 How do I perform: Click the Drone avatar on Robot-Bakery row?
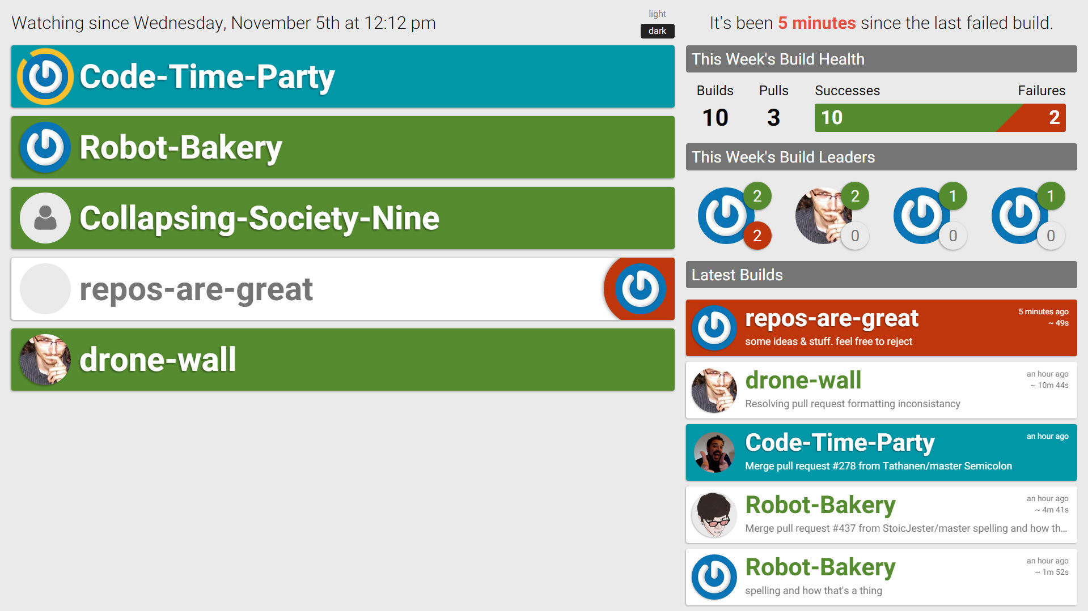(45, 147)
